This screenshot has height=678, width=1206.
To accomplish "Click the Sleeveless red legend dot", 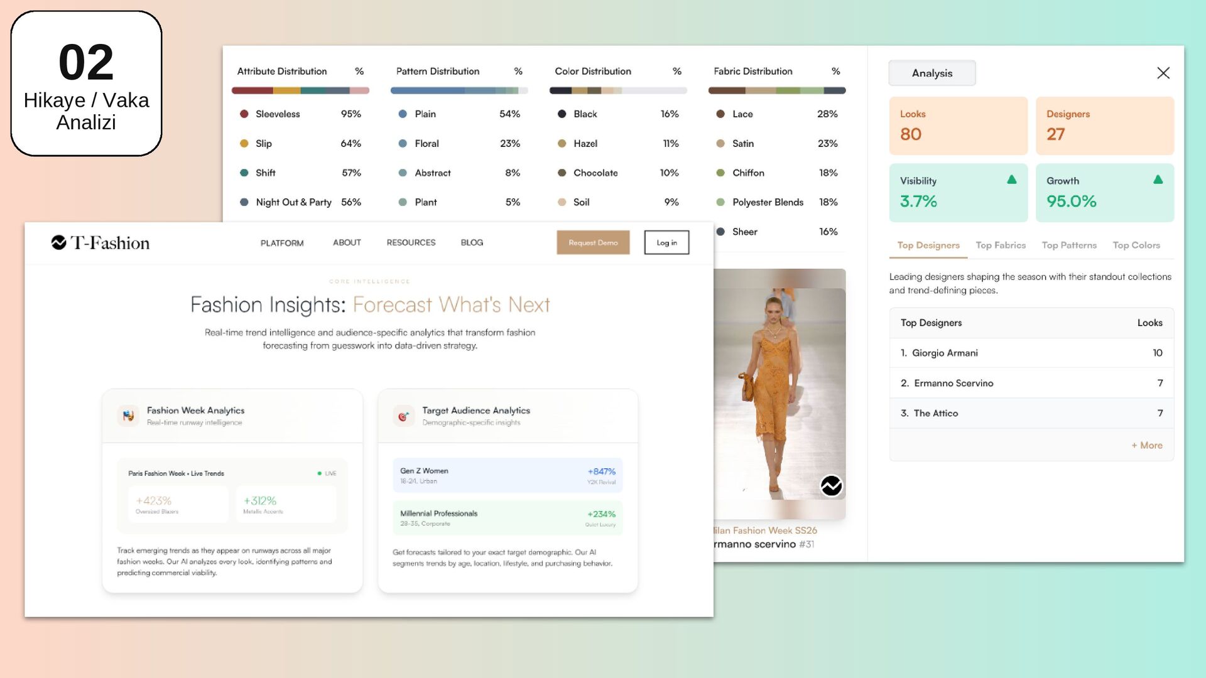I will coord(244,114).
